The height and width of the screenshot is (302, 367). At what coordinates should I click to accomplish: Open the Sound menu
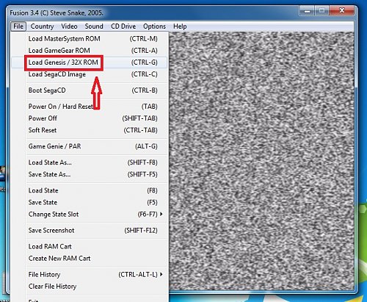click(x=94, y=26)
